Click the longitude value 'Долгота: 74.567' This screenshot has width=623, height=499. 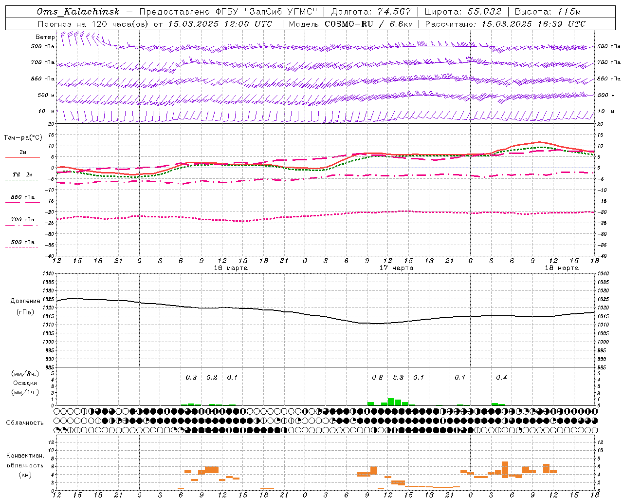point(371,12)
